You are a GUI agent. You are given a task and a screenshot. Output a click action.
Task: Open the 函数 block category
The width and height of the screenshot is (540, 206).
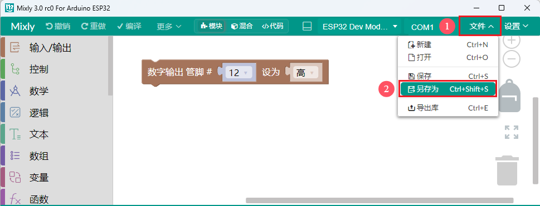pyautogui.click(x=55, y=198)
